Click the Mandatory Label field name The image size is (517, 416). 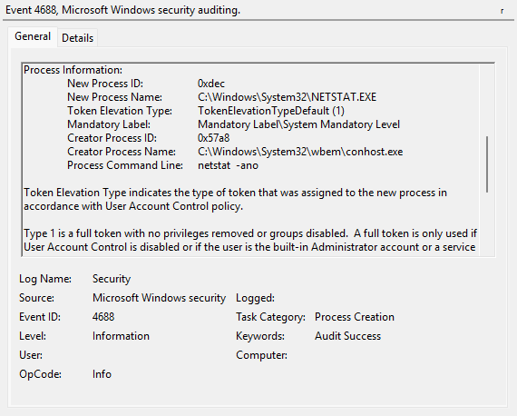(109, 124)
